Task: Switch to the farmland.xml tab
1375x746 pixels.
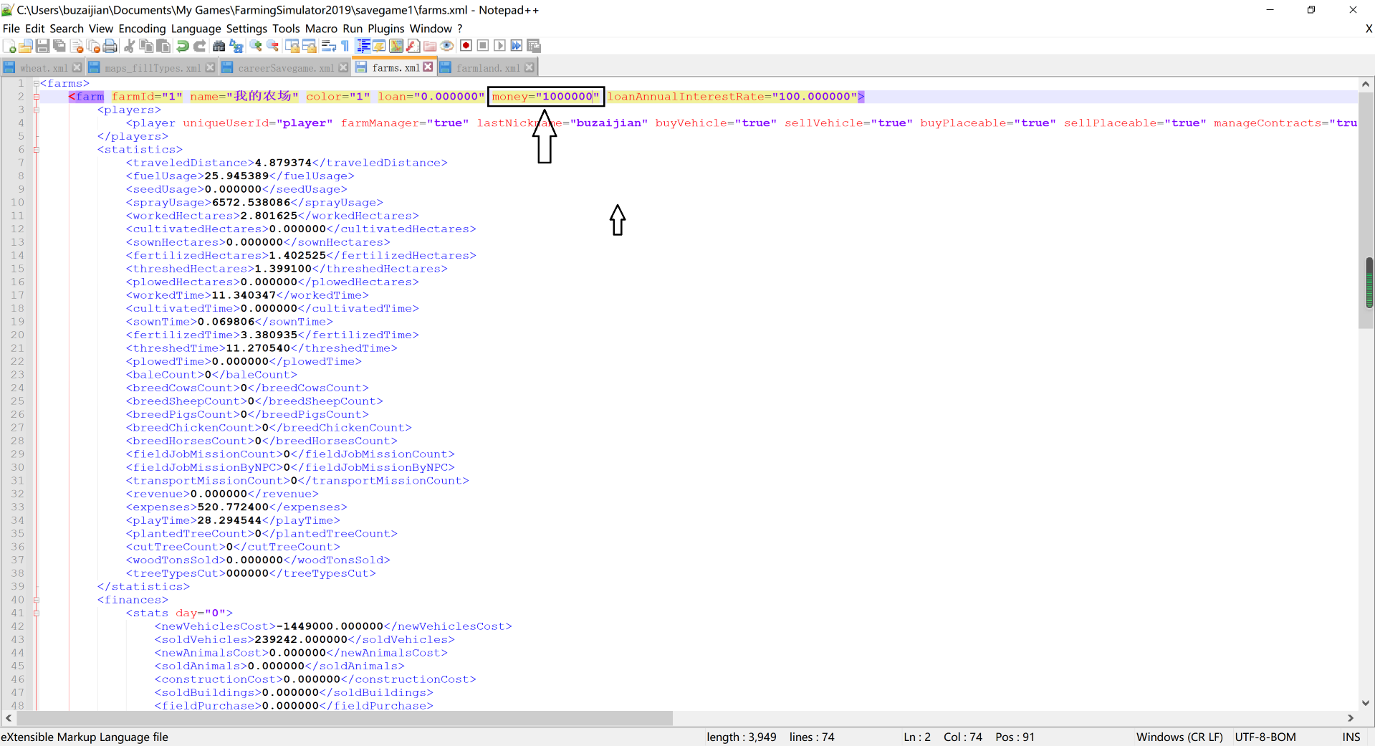Action: click(x=488, y=68)
